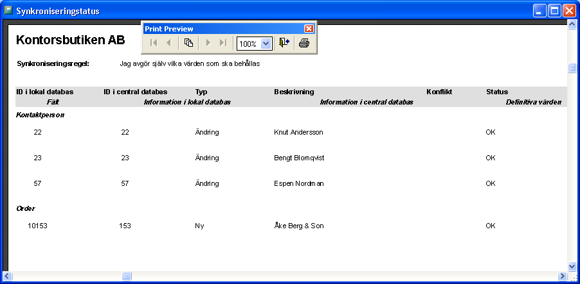
Task: Click the horizontal scrollbar thumb
Action: click(127, 276)
